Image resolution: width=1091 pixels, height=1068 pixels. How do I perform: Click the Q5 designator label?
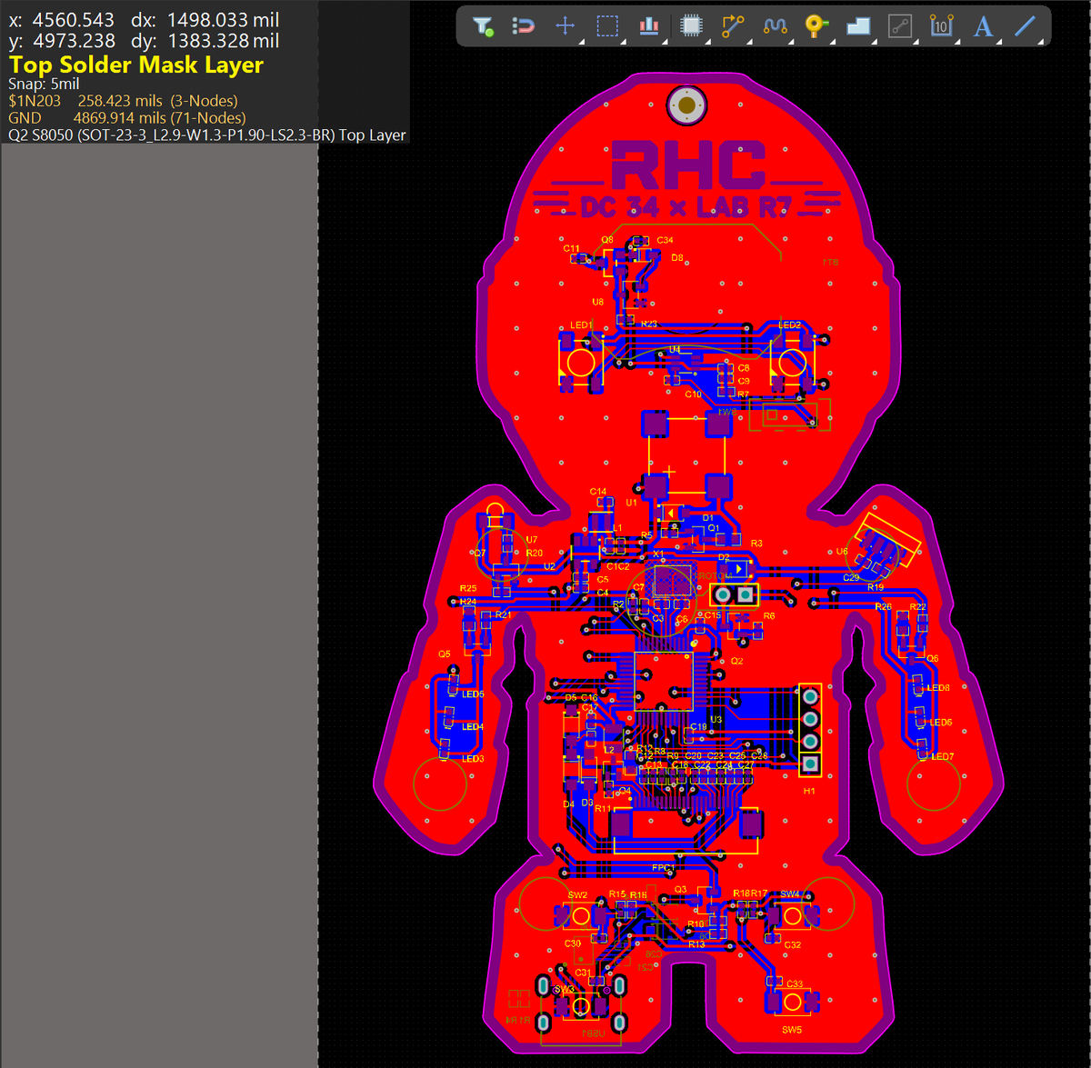(444, 654)
